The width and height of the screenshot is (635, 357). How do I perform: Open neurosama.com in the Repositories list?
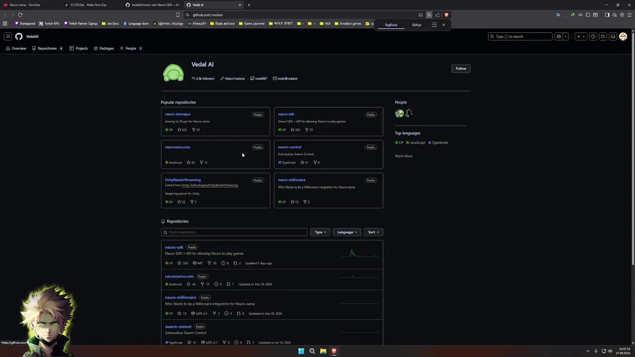(x=179, y=276)
